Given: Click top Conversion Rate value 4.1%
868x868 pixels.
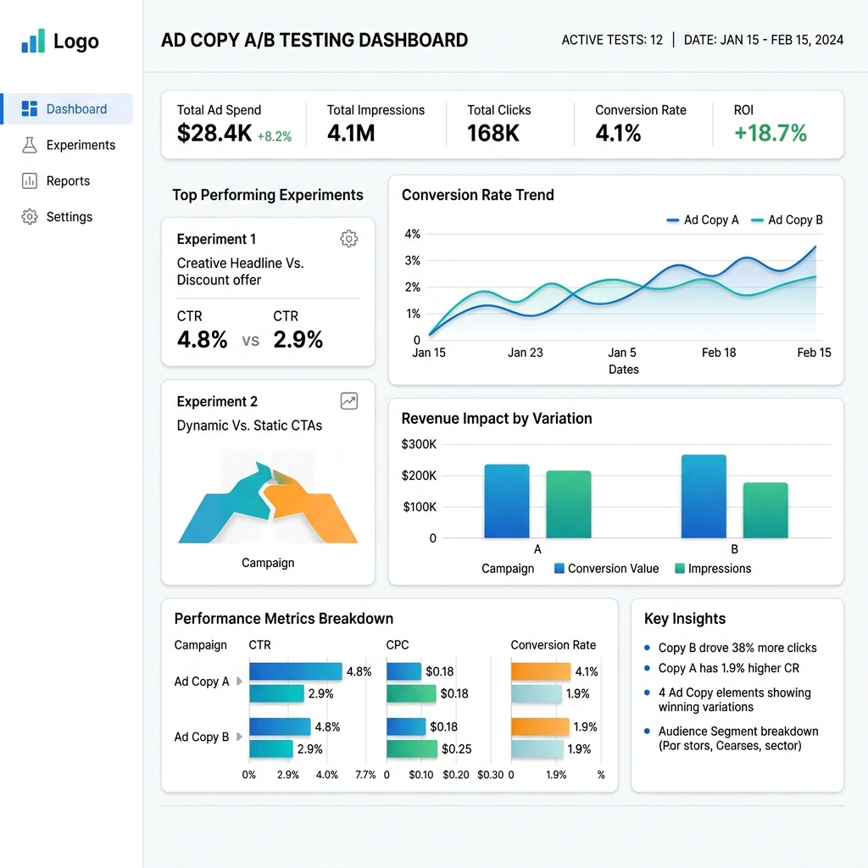Looking at the screenshot, I should [618, 133].
